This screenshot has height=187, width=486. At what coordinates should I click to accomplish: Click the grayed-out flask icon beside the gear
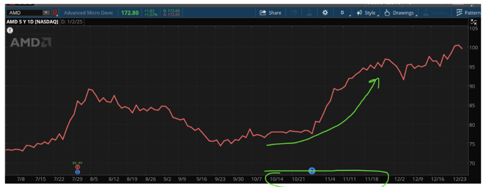tap(309, 13)
